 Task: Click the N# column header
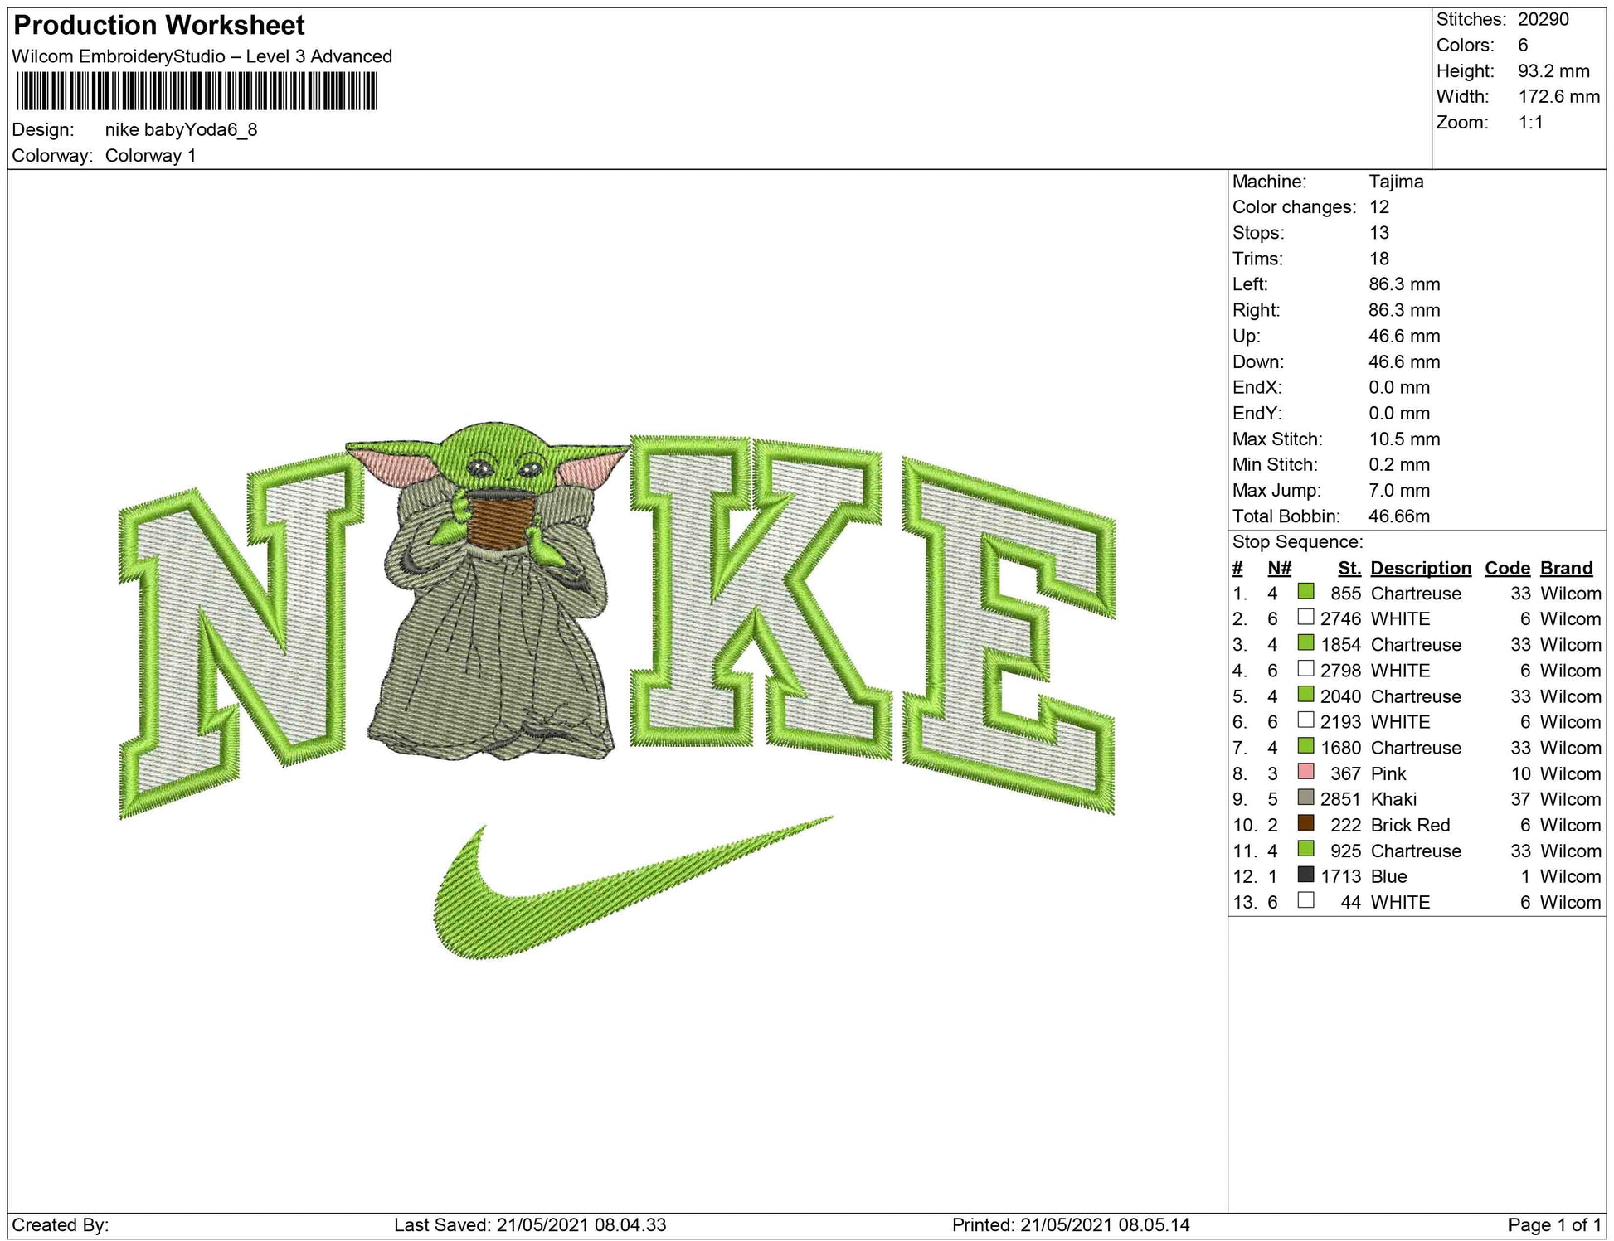click(x=1279, y=568)
